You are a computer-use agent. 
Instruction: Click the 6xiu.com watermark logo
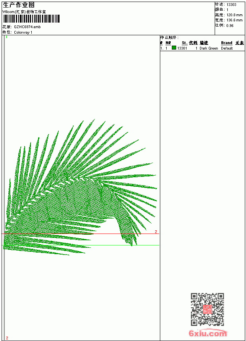click(x=208, y=333)
